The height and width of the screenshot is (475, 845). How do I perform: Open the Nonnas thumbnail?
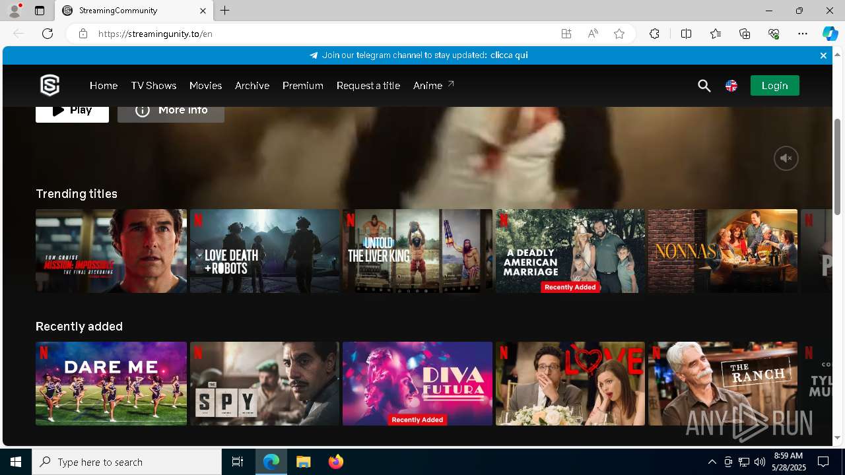(722, 251)
